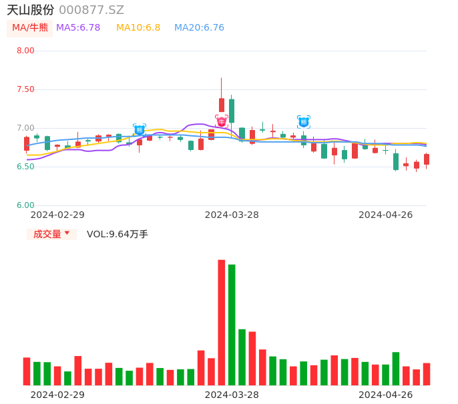Click the VOL:9.64万手 volume readout

[x=117, y=234]
